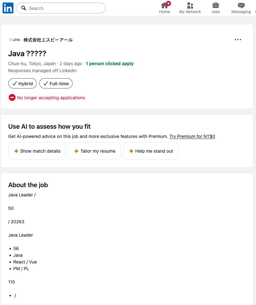Click the LinkedIn logo icon
The height and width of the screenshot is (305, 256).
pyautogui.click(x=8, y=8)
